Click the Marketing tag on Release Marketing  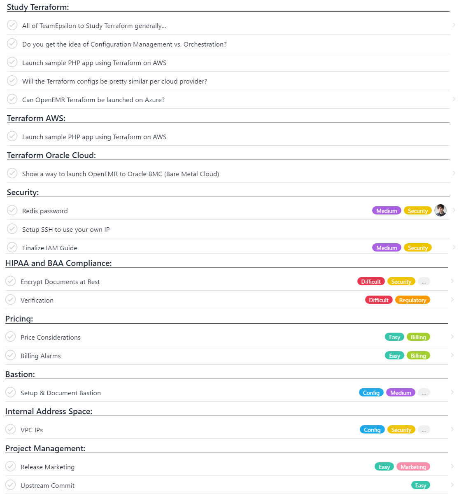coord(413,466)
